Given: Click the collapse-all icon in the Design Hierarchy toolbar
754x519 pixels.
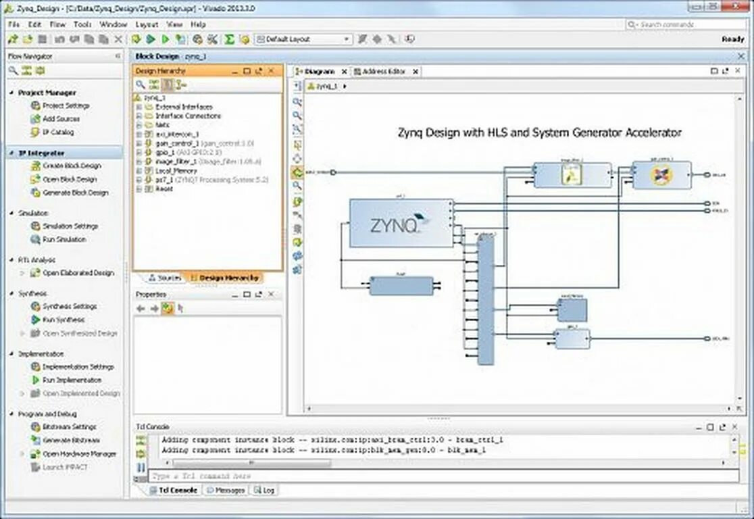Looking at the screenshot, I should pyautogui.click(x=154, y=84).
